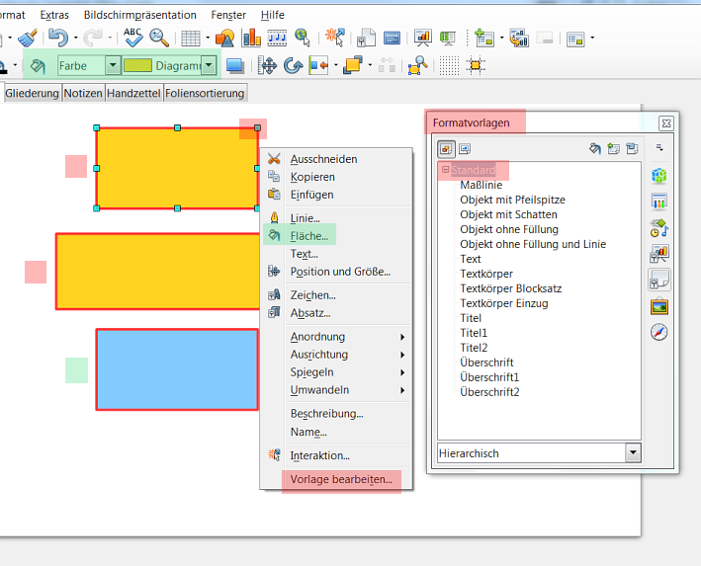Viewport: 701px width, 566px height.
Task: Click the Undo arrow icon
Action: 58,38
